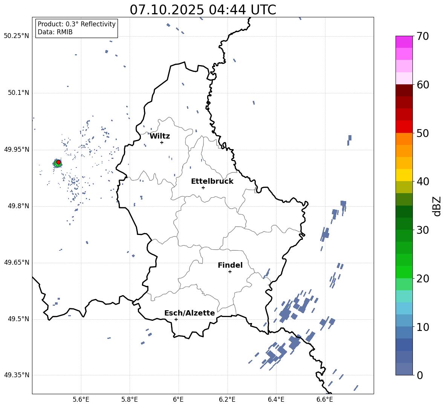This screenshot has width=446, height=407.
Task: Click the 10 colorbar tick label
Action: (423, 327)
